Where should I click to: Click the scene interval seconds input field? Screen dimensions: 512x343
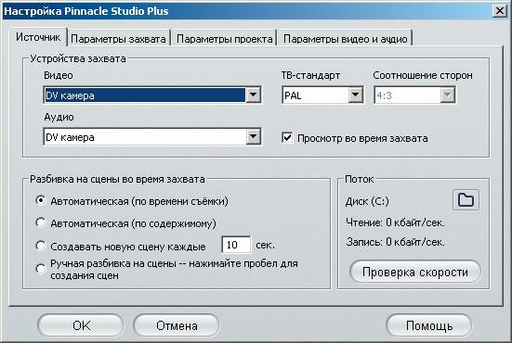click(x=236, y=245)
